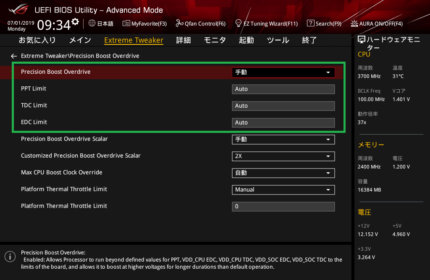Open clock settings gear icon
This screenshot has height=280, width=430.
point(75,22)
